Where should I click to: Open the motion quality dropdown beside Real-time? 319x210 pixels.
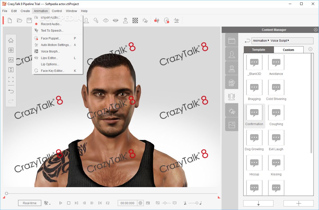pos(47,203)
